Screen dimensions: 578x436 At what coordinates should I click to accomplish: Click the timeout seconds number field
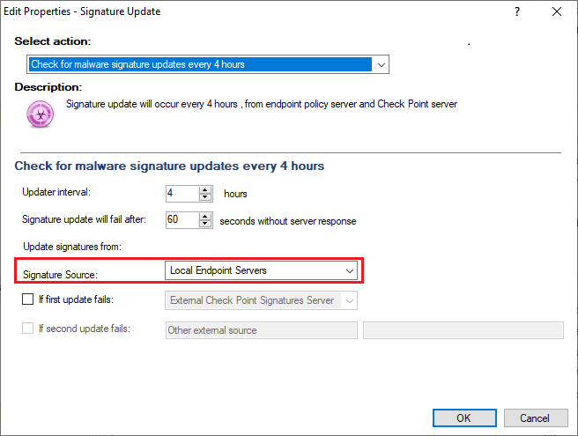point(182,220)
